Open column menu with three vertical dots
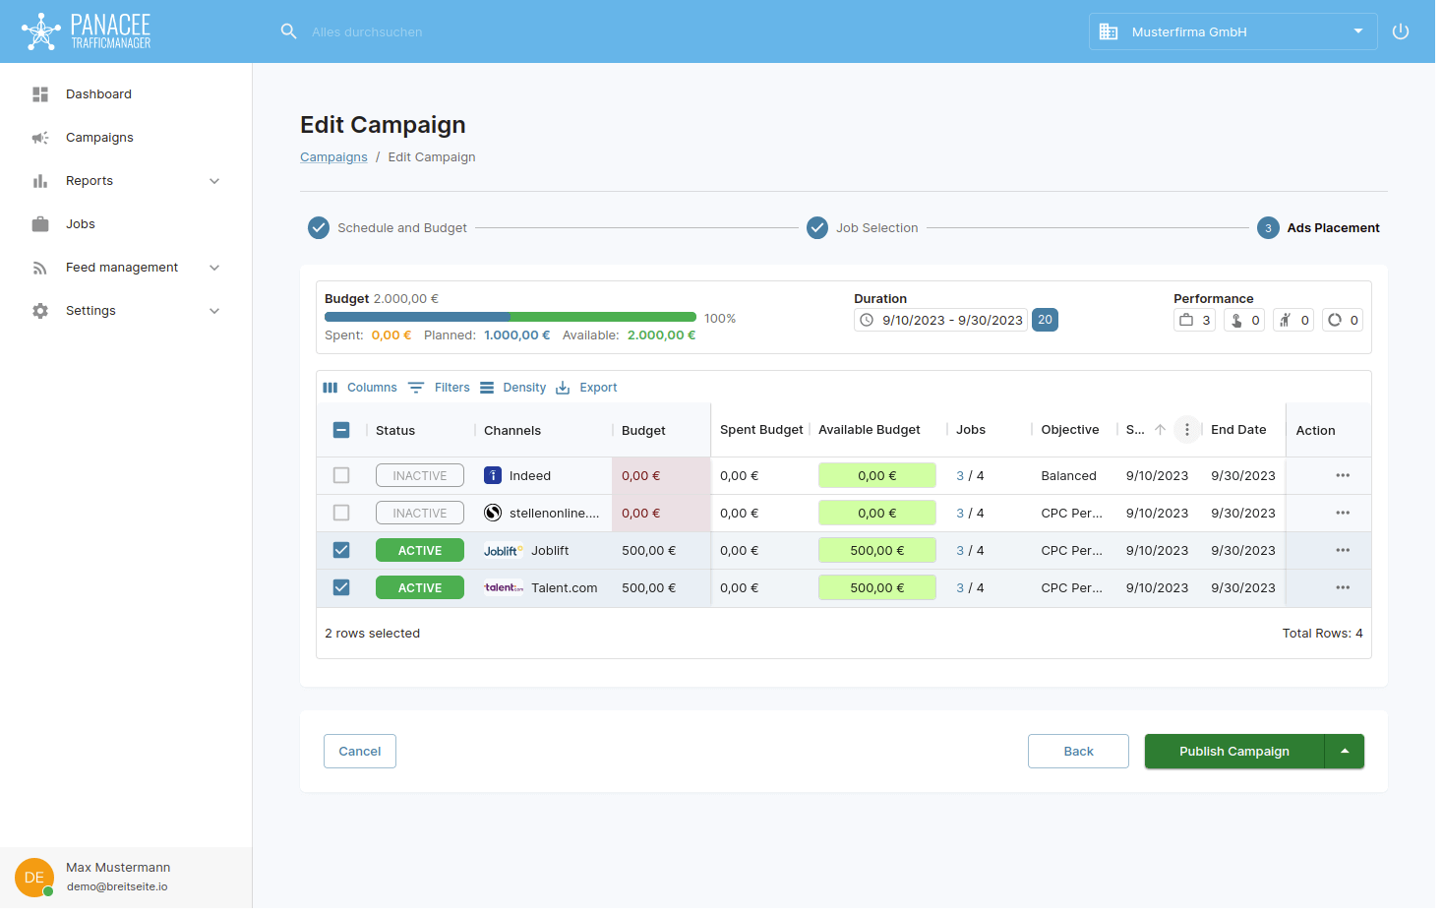The height and width of the screenshot is (914, 1443). click(1187, 430)
